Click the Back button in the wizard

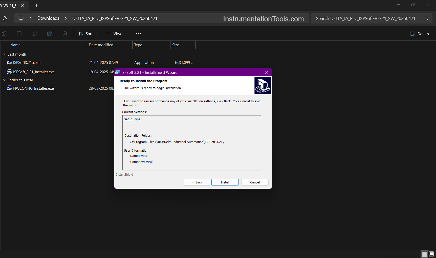(x=197, y=182)
